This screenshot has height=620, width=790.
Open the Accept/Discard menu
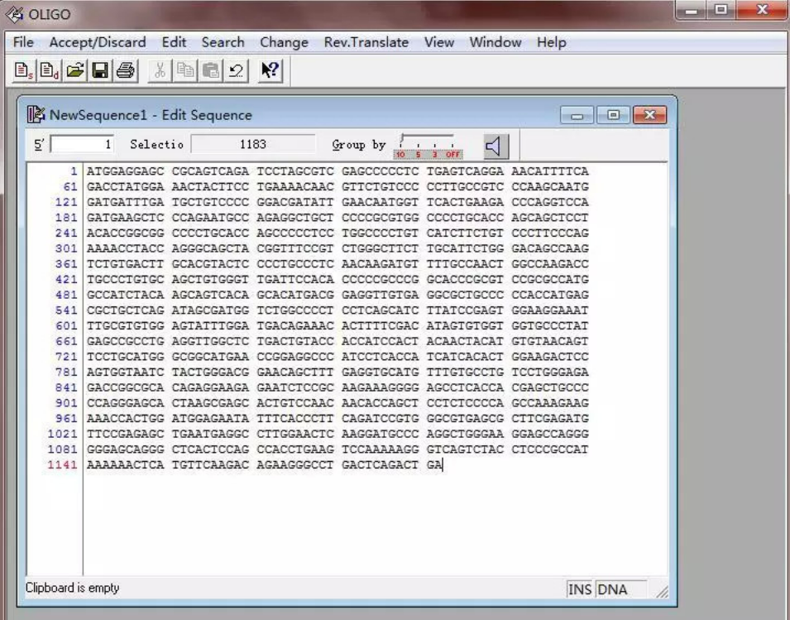(98, 42)
